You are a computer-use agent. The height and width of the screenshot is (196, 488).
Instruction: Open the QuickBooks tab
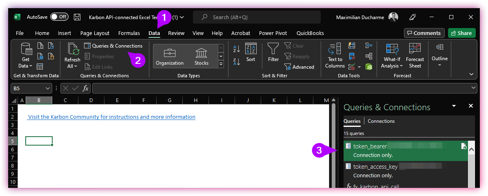[x=310, y=33]
